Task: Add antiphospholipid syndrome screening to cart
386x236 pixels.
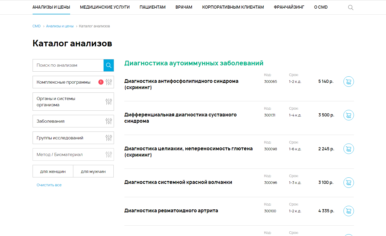Action: pos(348,82)
